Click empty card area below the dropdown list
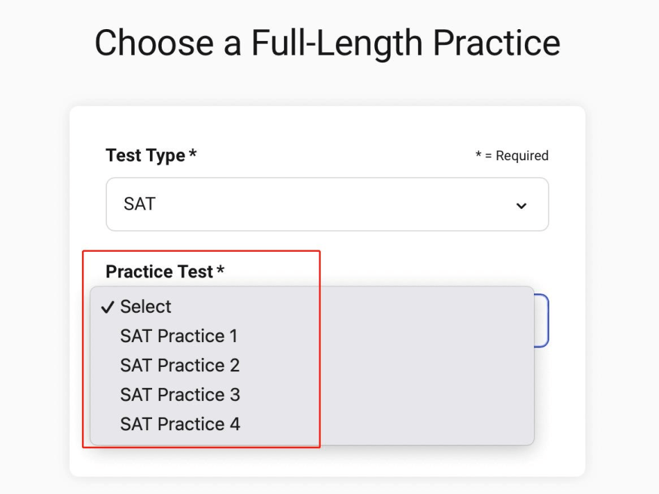Viewport: 659px width, 494px height. [x=326, y=460]
